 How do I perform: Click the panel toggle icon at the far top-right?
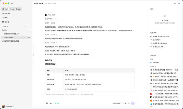tap(179, 3)
